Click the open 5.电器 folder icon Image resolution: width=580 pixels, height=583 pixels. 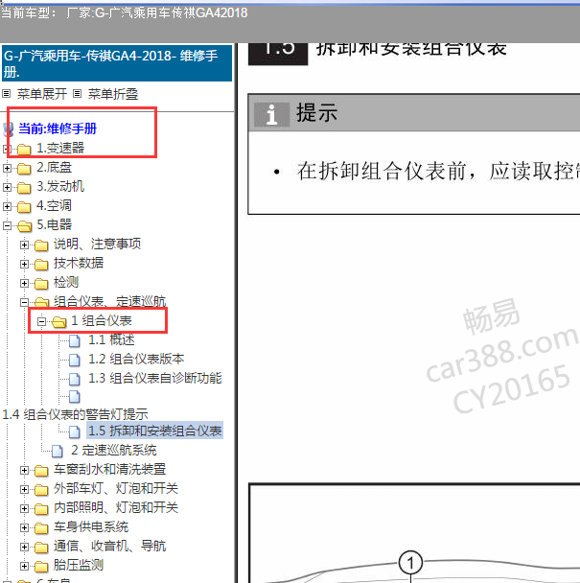tap(25, 225)
